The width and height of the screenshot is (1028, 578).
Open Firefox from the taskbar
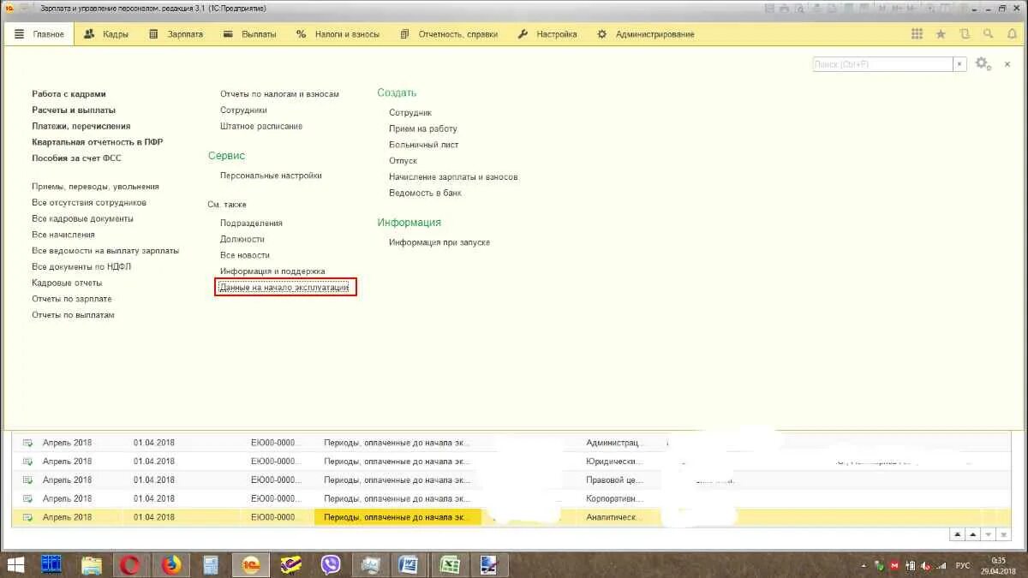[172, 564]
